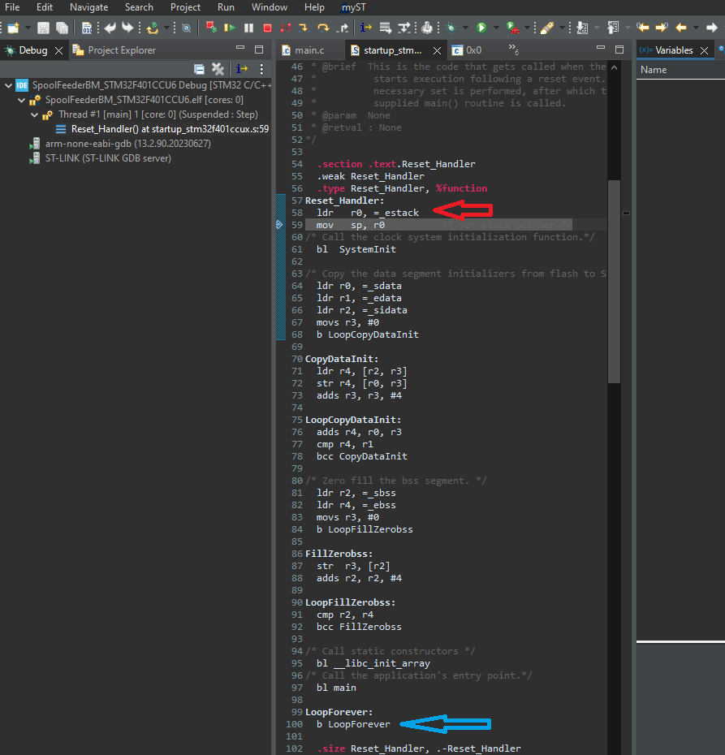Click the green Run button
The image size is (725, 755).
click(481, 28)
